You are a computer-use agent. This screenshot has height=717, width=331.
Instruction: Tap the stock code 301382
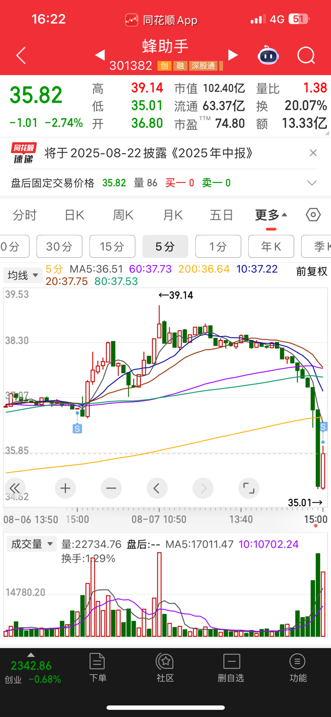pos(131,66)
